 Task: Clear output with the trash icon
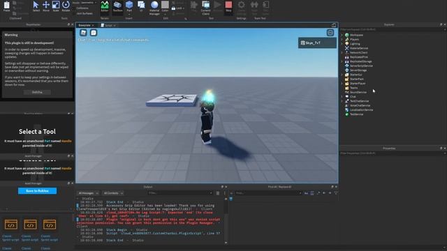218,193
